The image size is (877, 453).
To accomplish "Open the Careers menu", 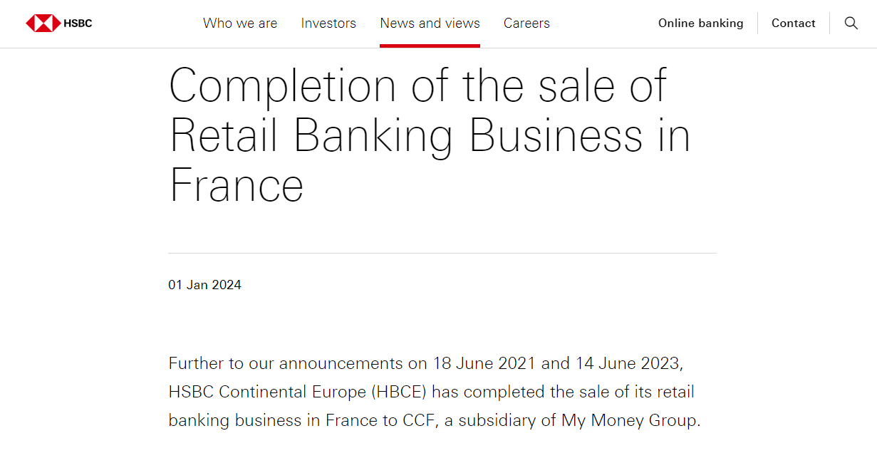I will coord(526,24).
